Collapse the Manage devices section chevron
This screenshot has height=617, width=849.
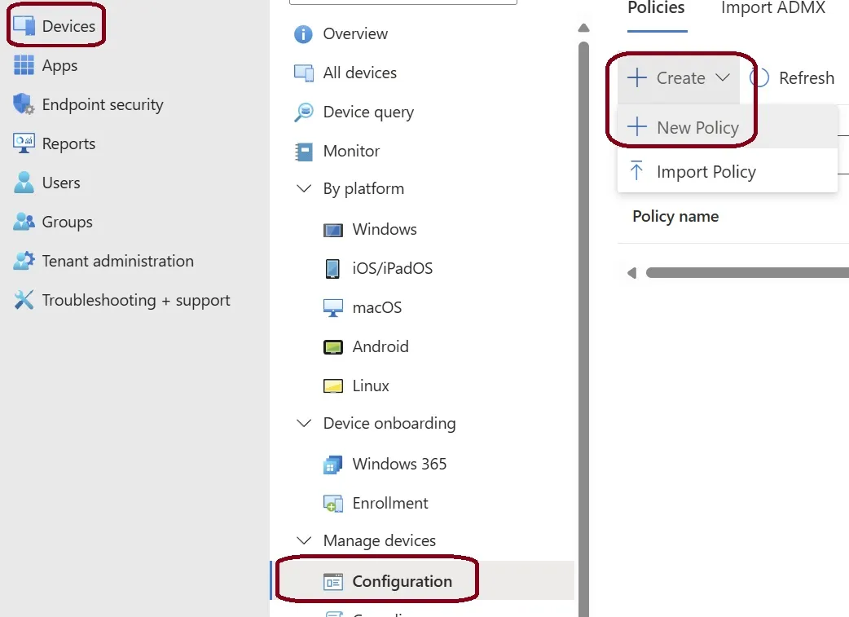point(304,540)
